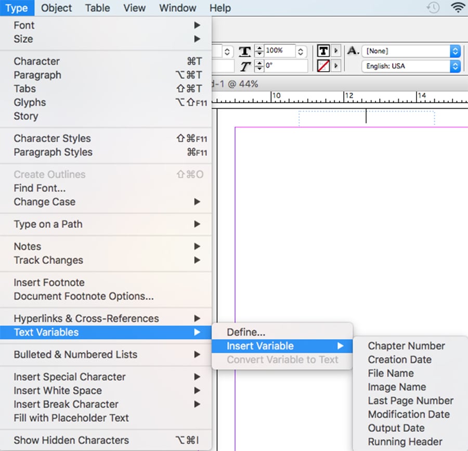The width and height of the screenshot is (468, 451).
Task: Click the skew italic T icon
Action: [245, 66]
